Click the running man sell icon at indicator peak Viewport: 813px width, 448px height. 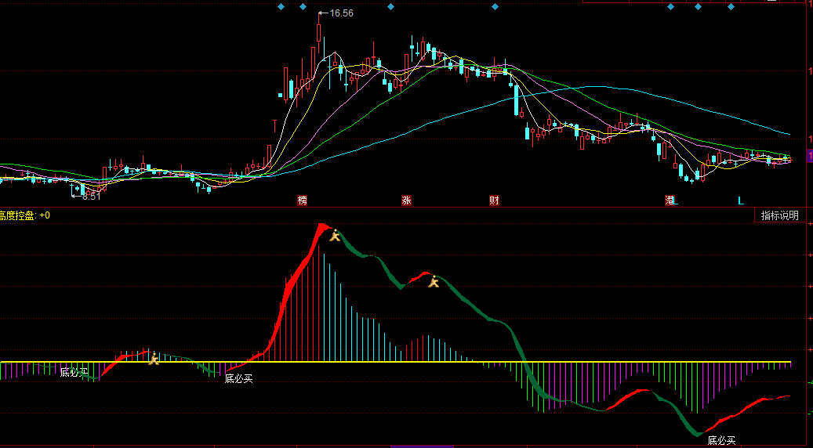tap(335, 234)
